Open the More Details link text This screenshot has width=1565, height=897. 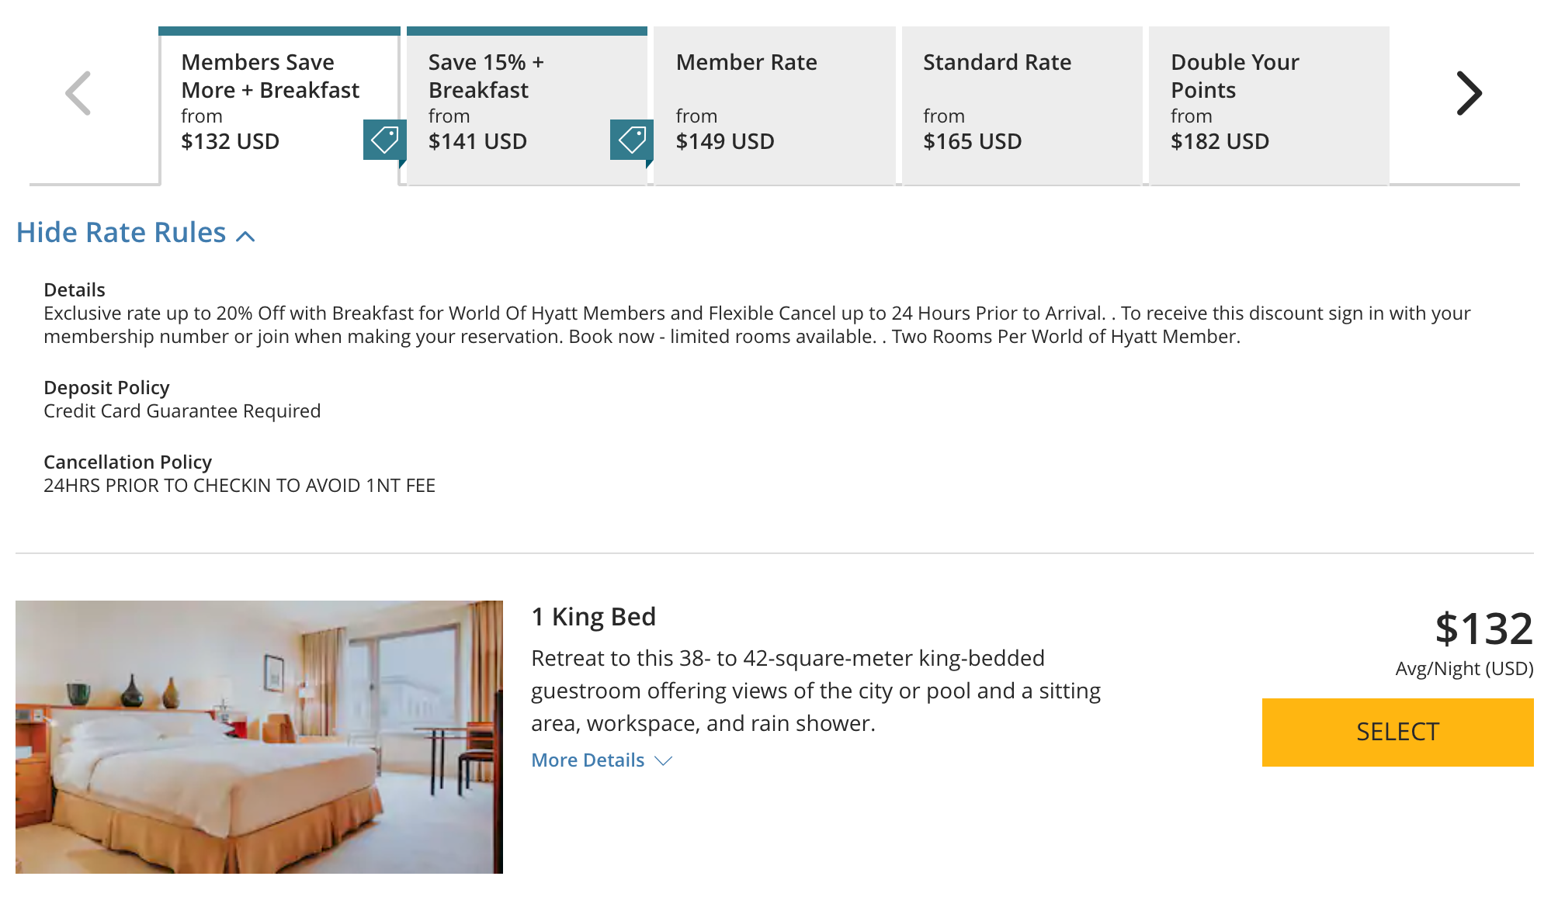(x=588, y=760)
